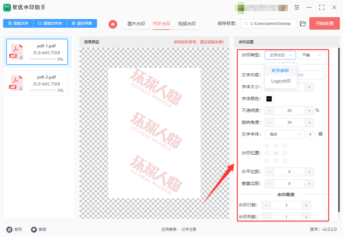The image size is (343, 237).
Task: Select bottom-left watermark position radio
Action: coord(267,161)
